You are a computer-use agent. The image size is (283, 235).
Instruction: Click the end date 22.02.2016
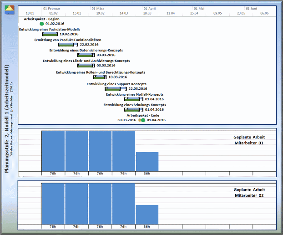pyautogui.click(x=89, y=45)
